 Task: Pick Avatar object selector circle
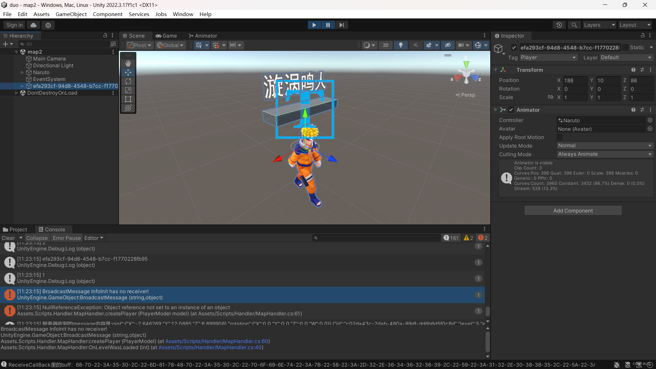(x=650, y=129)
